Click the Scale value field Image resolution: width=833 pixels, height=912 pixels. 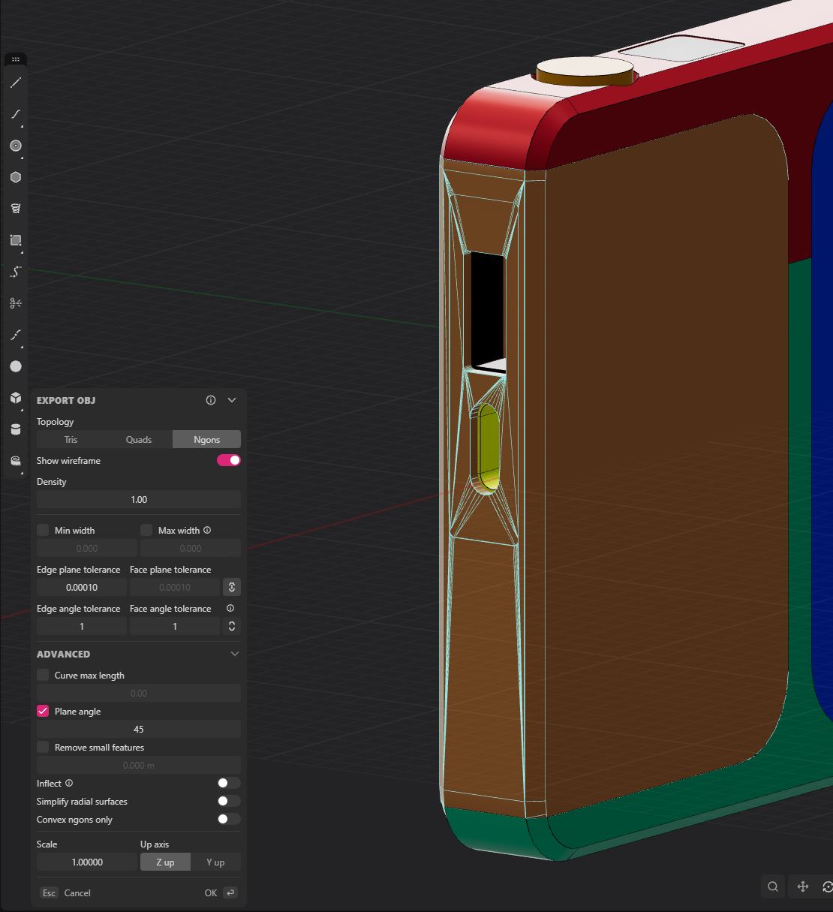(87, 862)
